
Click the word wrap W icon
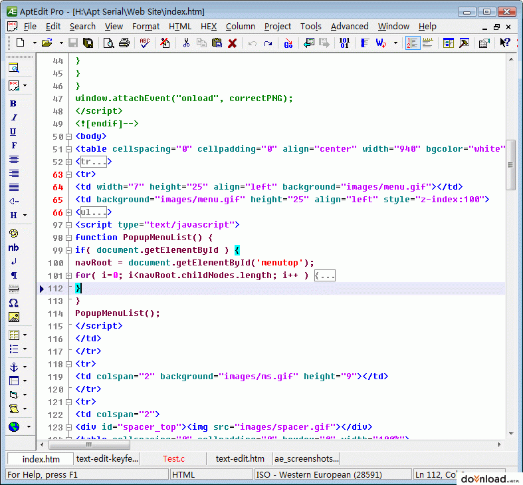pos(381,43)
